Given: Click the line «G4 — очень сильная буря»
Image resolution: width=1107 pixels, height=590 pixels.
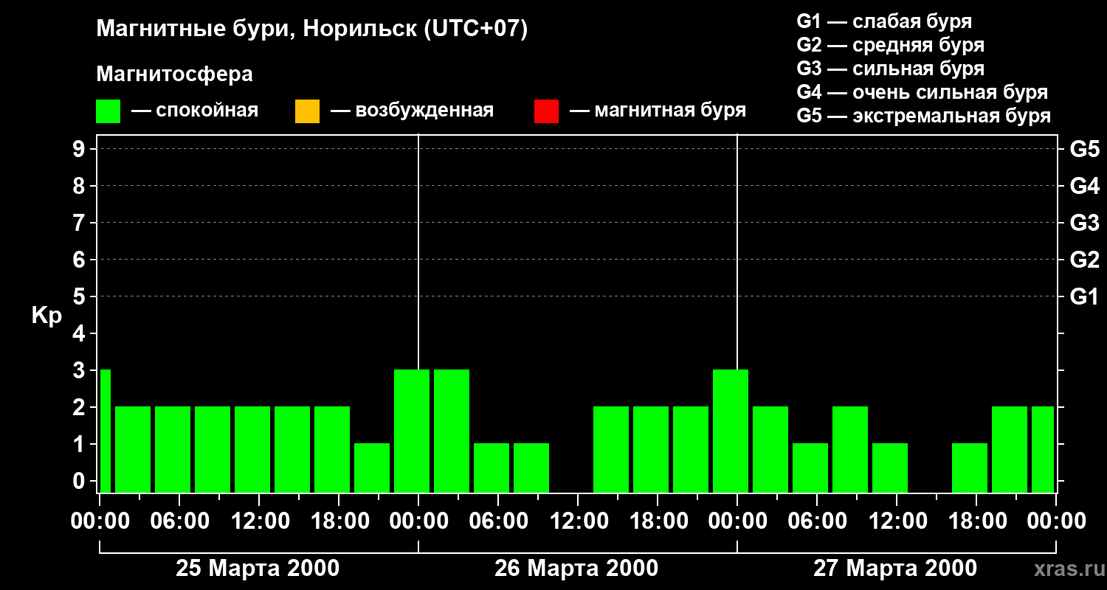Looking at the screenshot, I should pos(922,92).
